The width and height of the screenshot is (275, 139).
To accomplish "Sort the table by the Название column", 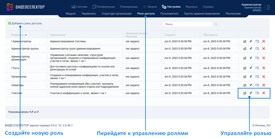I will (x=17, y=35).
